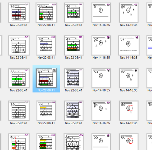Select page 52 thumbnail
The height and width of the screenshot is (150, 152).
coord(101,45)
